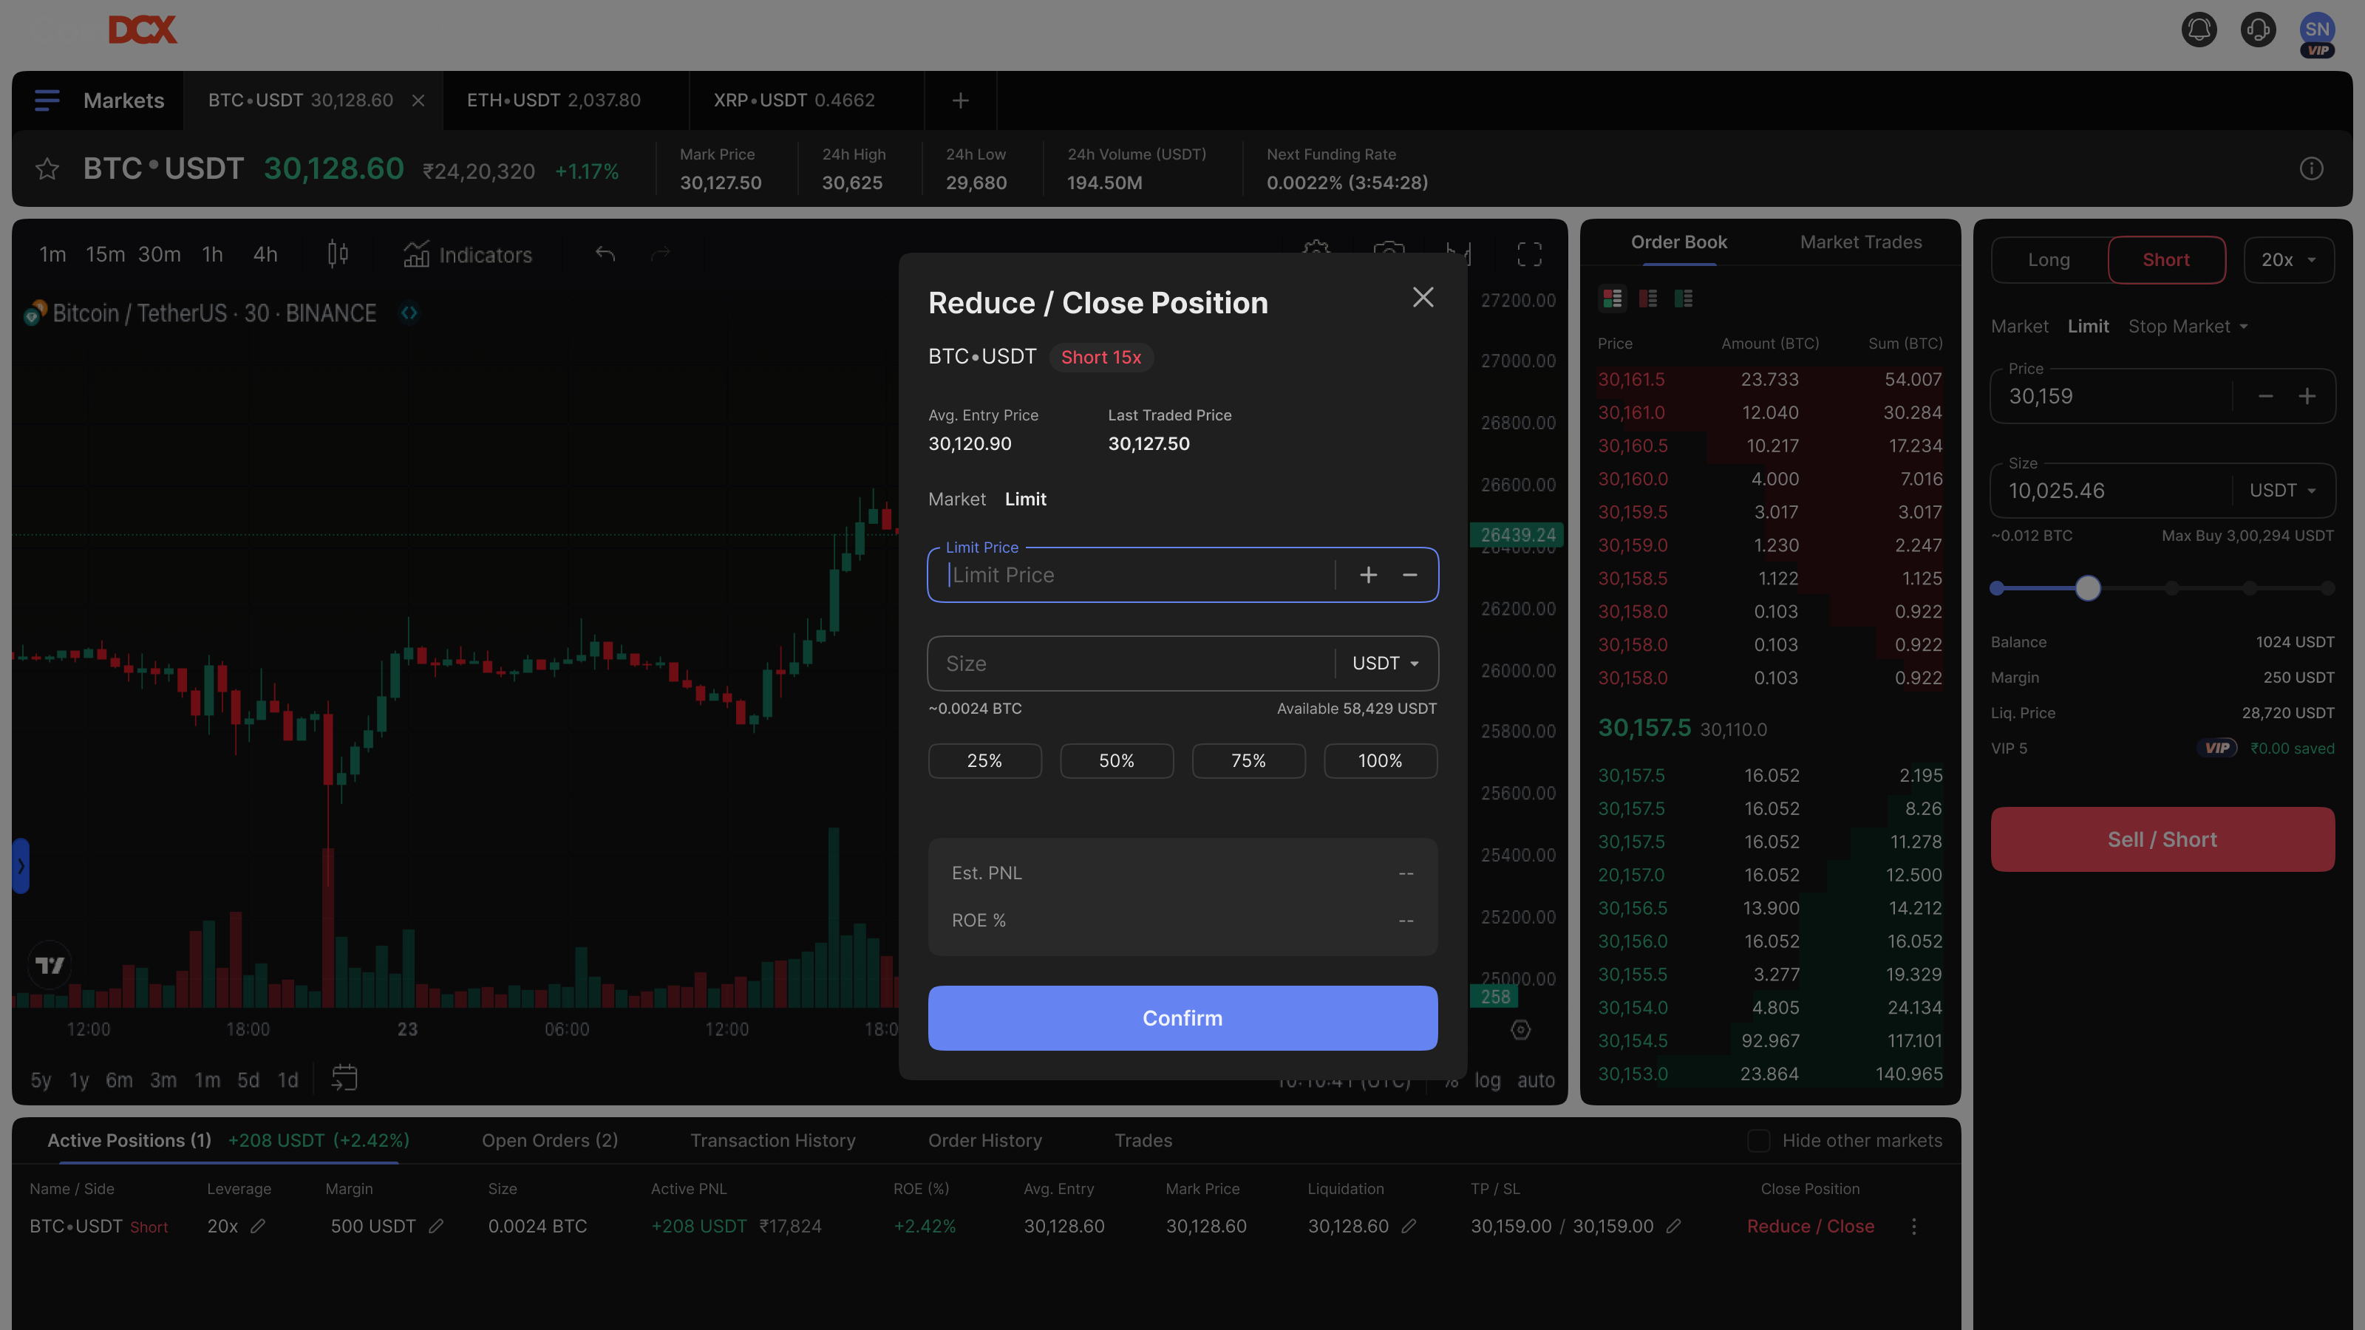Toggle log scale on chart
Image resolution: width=2365 pixels, height=1330 pixels.
[1487, 1080]
